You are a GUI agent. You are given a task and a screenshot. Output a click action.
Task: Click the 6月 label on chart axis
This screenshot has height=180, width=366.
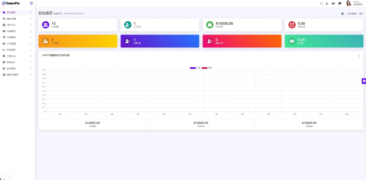coord(190,114)
